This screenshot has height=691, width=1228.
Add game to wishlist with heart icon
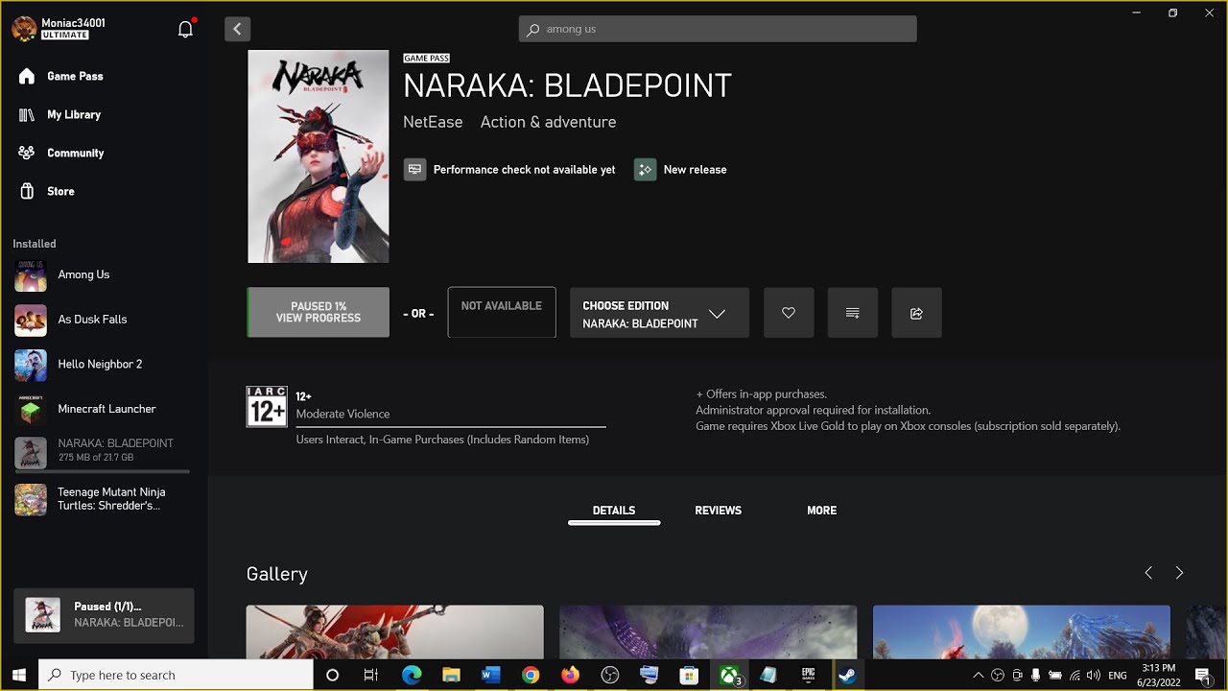click(x=789, y=312)
